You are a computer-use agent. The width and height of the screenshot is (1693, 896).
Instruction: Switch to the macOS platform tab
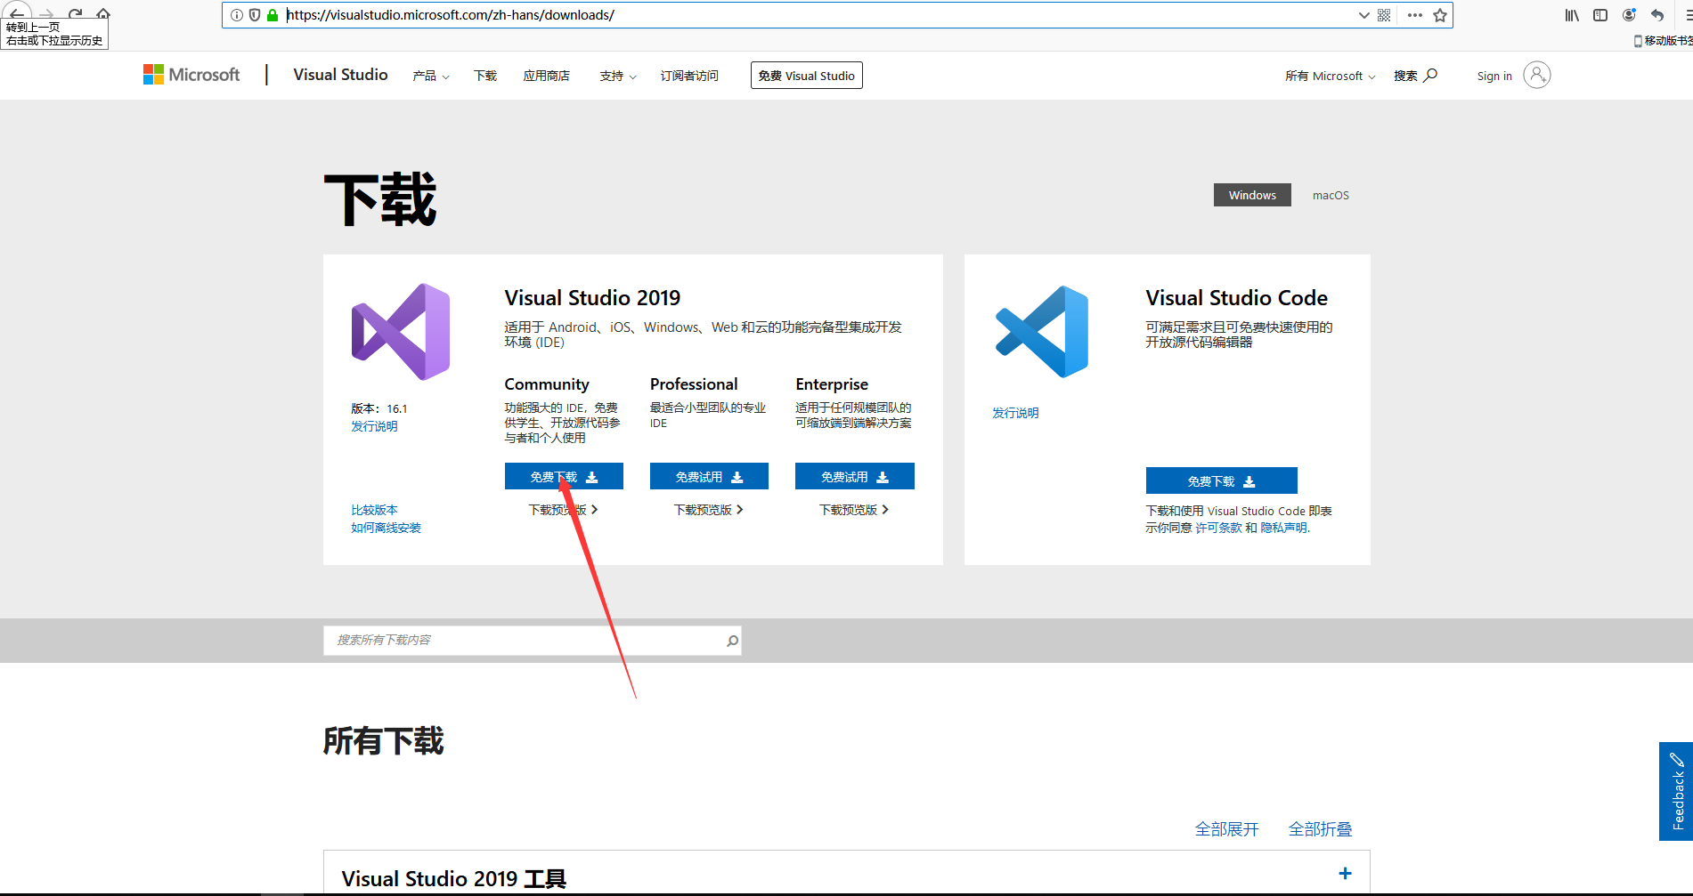click(x=1331, y=195)
